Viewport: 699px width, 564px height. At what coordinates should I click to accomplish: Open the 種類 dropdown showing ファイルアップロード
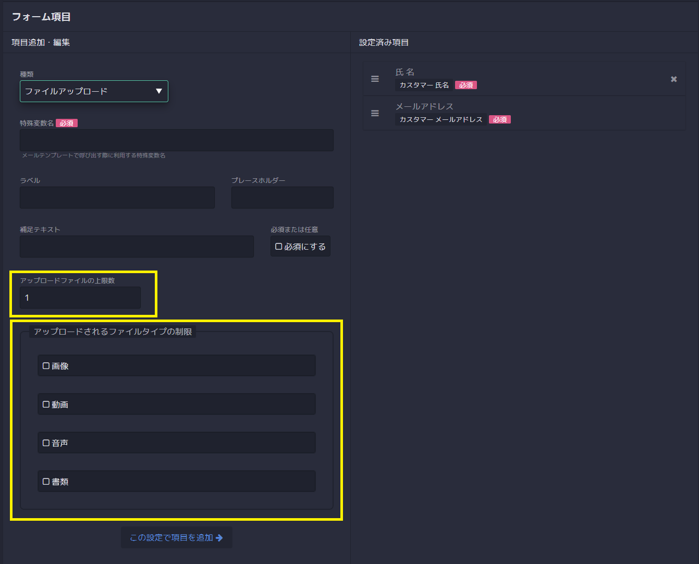pos(94,91)
